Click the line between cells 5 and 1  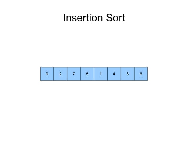click(x=94, y=74)
